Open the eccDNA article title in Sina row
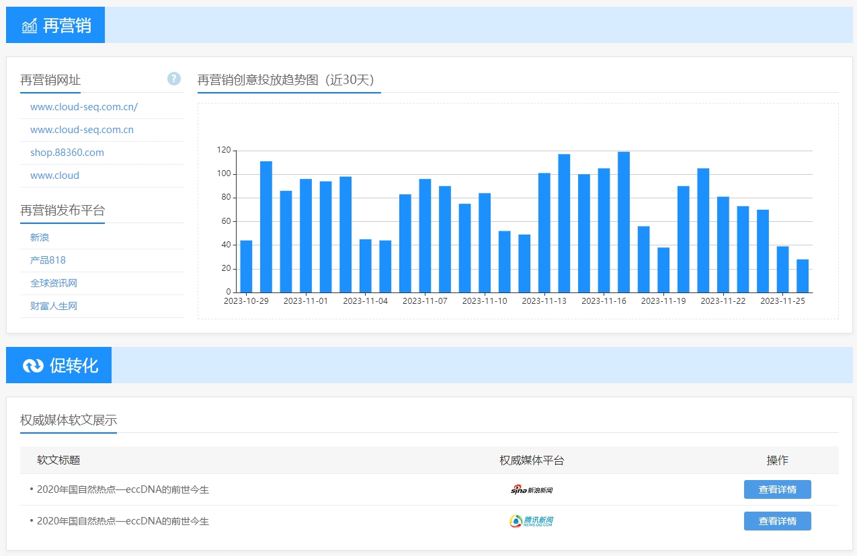This screenshot has width=857, height=556. click(123, 489)
